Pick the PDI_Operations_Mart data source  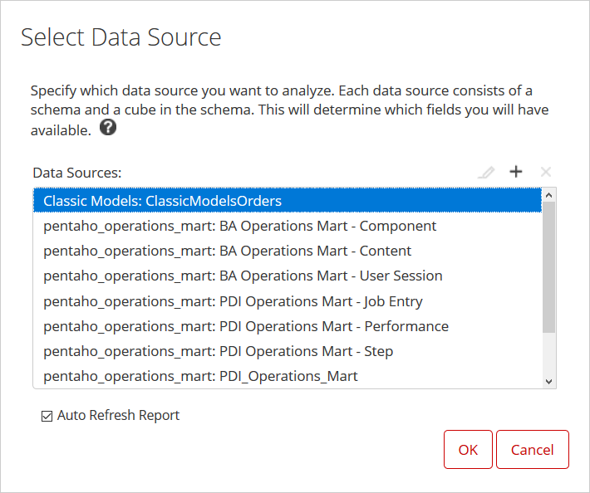(200, 376)
